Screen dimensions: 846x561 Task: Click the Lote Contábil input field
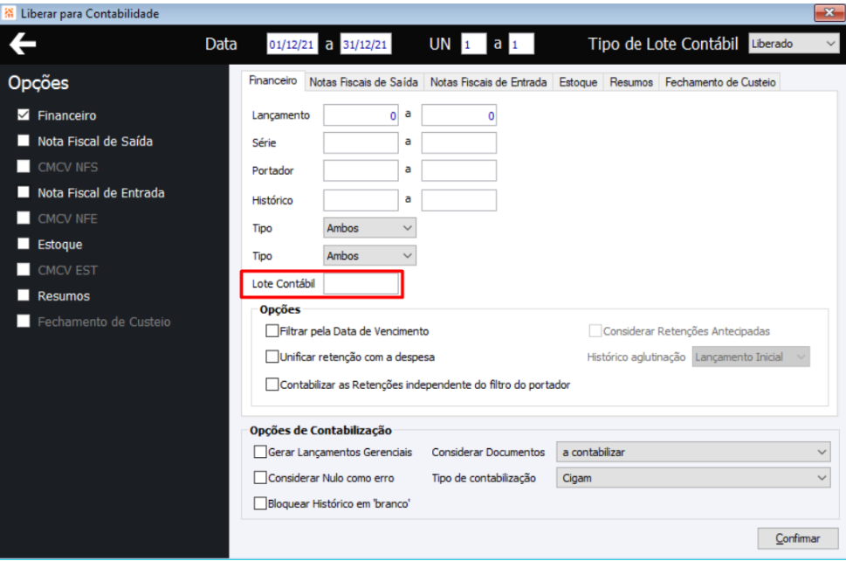click(361, 283)
